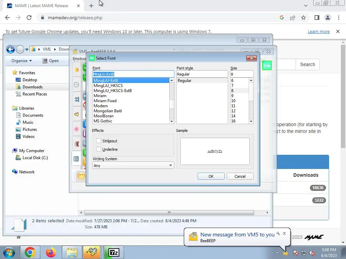Click the Learn more link in Chrome infobar
Screen dimensions: 346x259
pyautogui.click(x=319, y=31)
